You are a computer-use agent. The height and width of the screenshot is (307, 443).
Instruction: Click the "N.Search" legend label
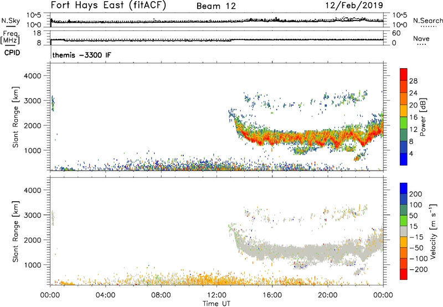point(428,21)
